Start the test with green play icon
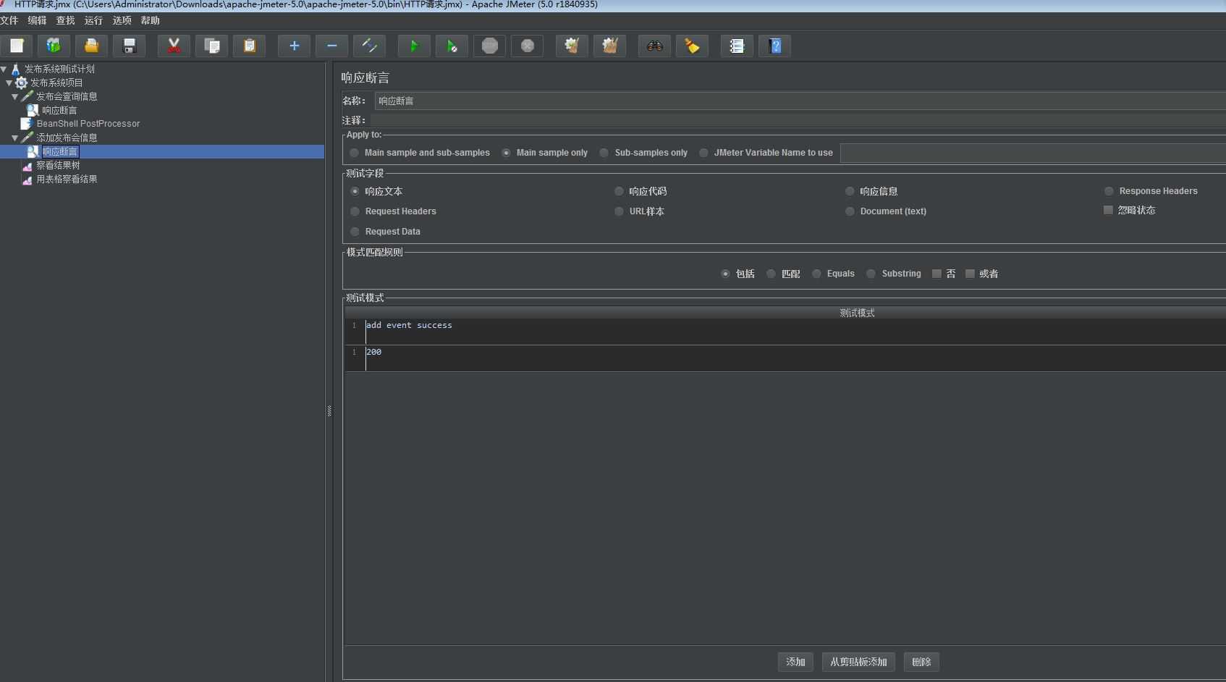The image size is (1226, 682). click(415, 46)
